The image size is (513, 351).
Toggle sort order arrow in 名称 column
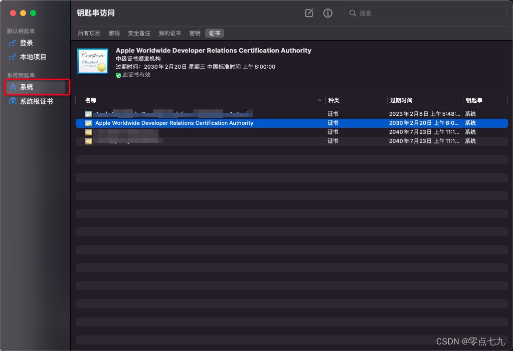click(319, 100)
